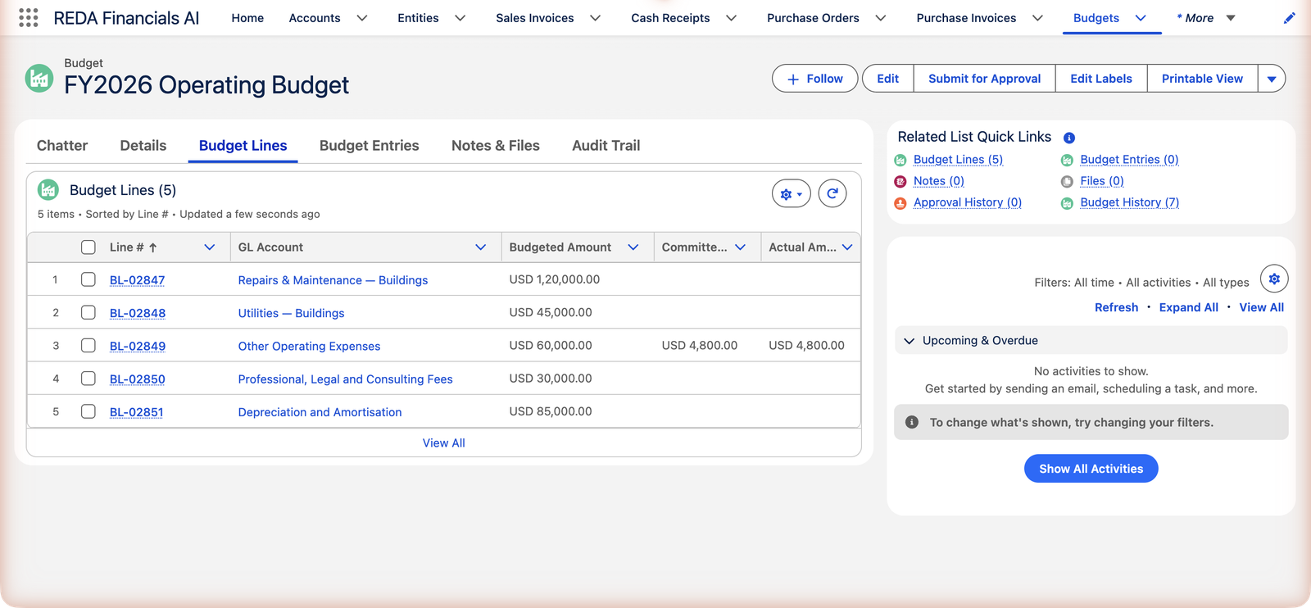Screen dimensions: 1311x608
Task: Open more record actions dropdown arrow
Action: [x=1272, y=79]
